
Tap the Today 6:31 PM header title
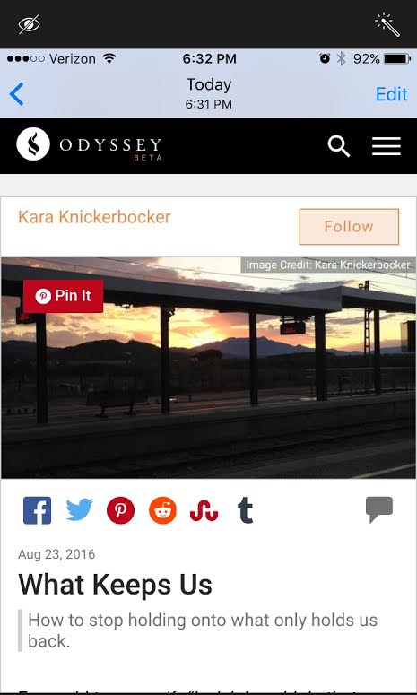pos(209,93)
